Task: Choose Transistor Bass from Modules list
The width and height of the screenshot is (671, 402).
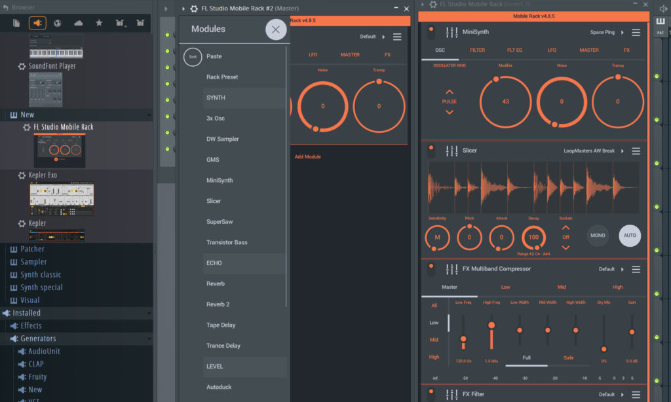Action: coord(227,242)
